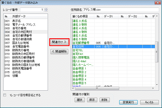
Task: Select 個人E-Mail item
Action: pyautogui.click(x=113, y=61)
